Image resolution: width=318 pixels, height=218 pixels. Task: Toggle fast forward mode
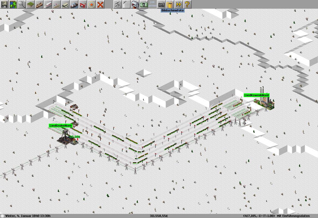tap(179, 4)
